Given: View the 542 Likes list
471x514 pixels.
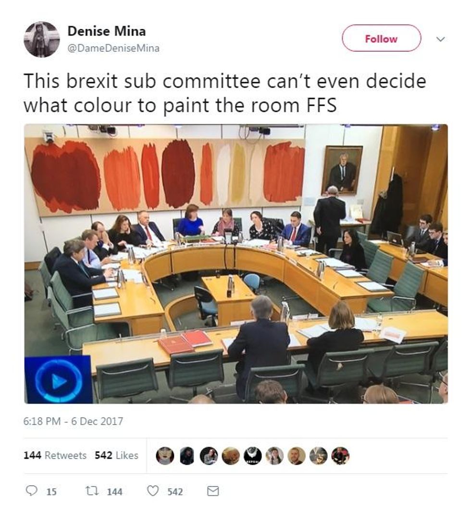Looking at the screenshot, I should [x=116, y=455].
